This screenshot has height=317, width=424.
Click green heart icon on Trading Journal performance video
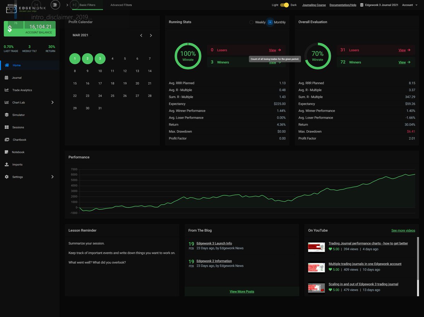330,249
